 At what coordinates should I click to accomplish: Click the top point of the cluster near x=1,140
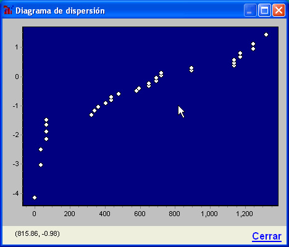pos(234,60)
